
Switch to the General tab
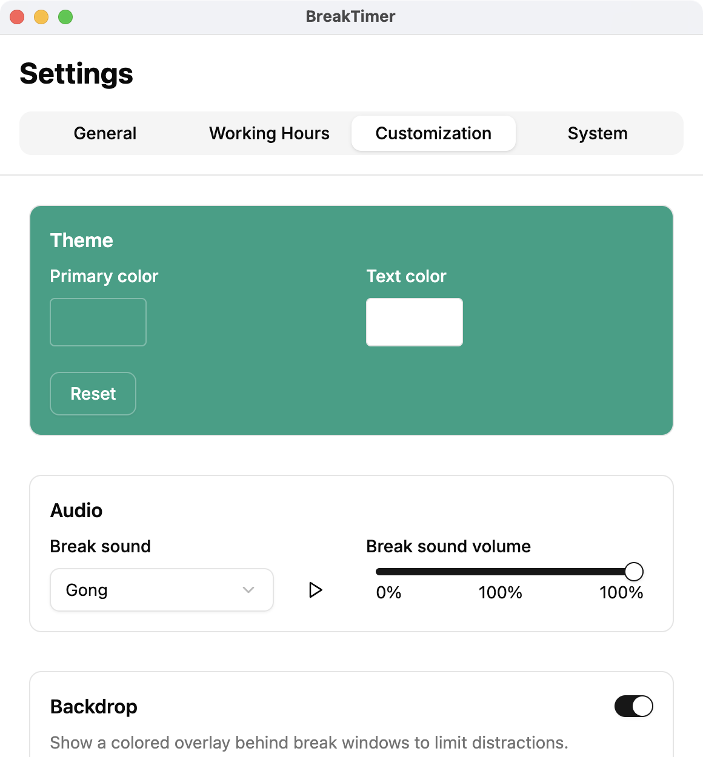pos(105,133)
